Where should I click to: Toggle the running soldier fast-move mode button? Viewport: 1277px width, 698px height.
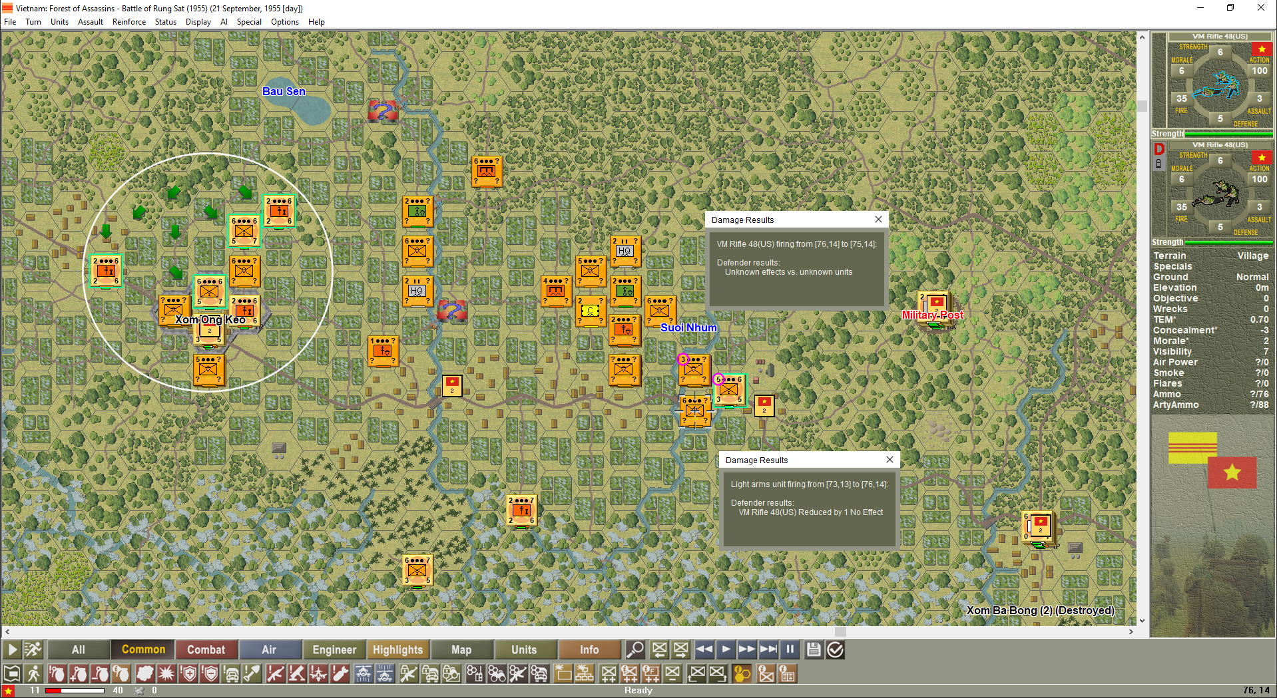(x=33, y=649)
